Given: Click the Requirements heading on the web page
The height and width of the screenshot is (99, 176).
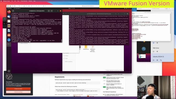Looking at the screenshot, I should click(x=59, y=77).
